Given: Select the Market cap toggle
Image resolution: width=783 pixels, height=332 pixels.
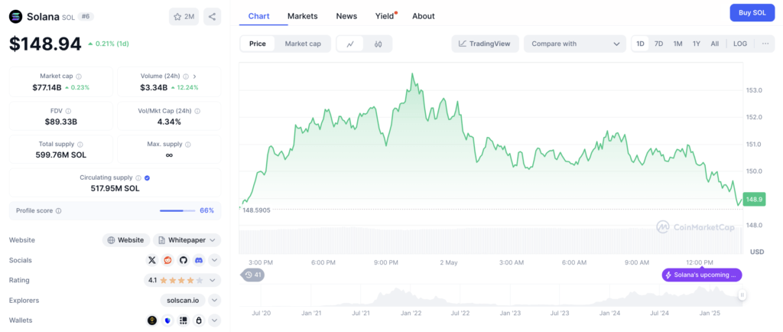Looking at the screenshot, I should (303, 44).
